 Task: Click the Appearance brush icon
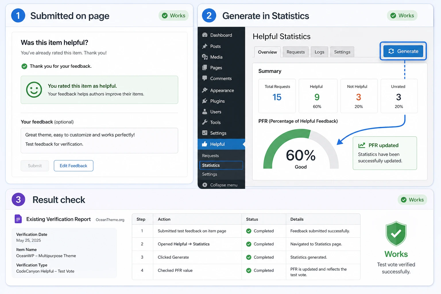205,90
